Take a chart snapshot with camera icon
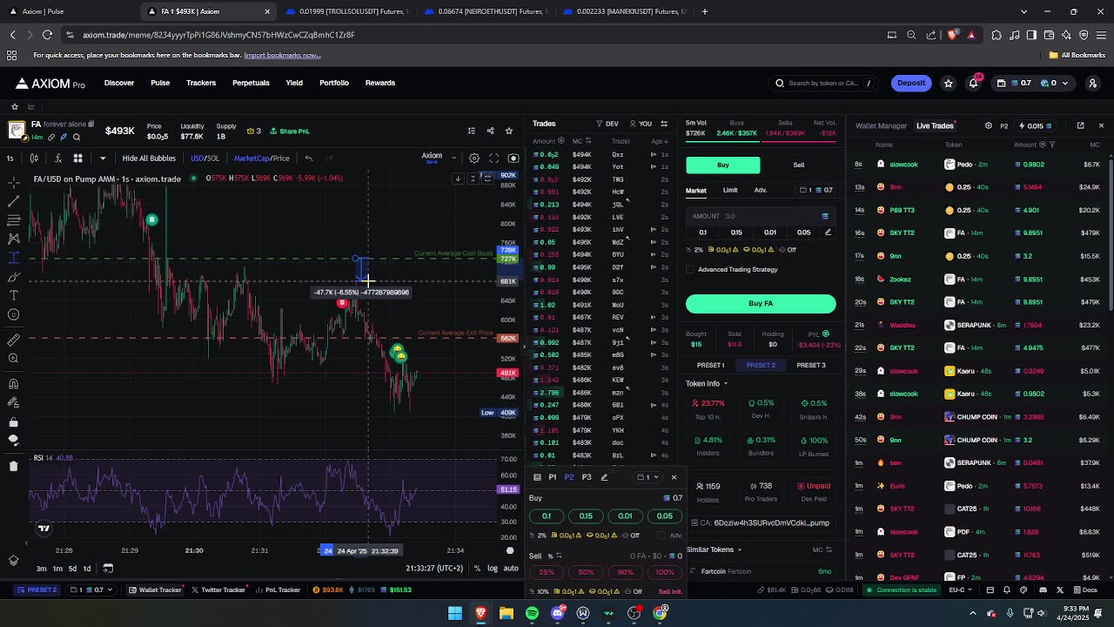The width and height of the screenshot is (1114, 627). 513,158
